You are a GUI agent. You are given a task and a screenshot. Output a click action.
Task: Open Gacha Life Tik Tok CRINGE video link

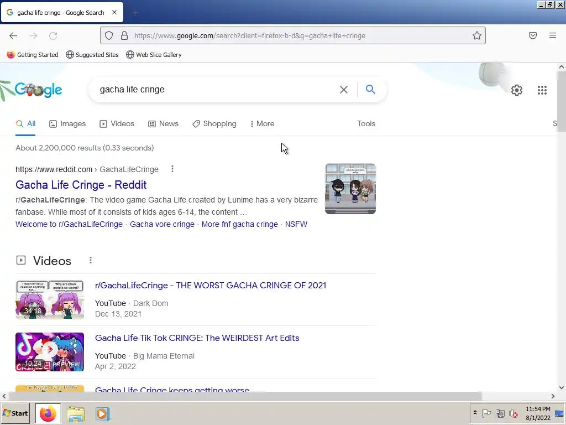point(197,338)
